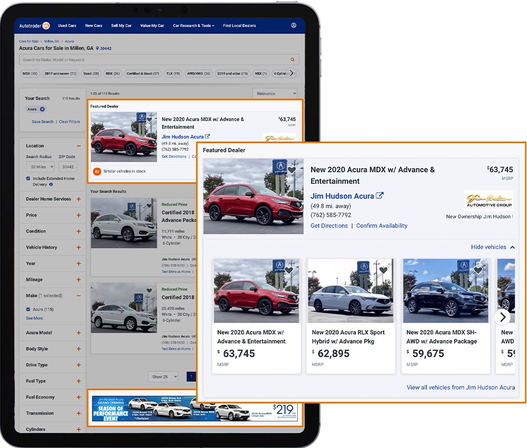Click the 30442 location pin icon
The height and width of the screenshot is (448, 527).
pos(98,48)
